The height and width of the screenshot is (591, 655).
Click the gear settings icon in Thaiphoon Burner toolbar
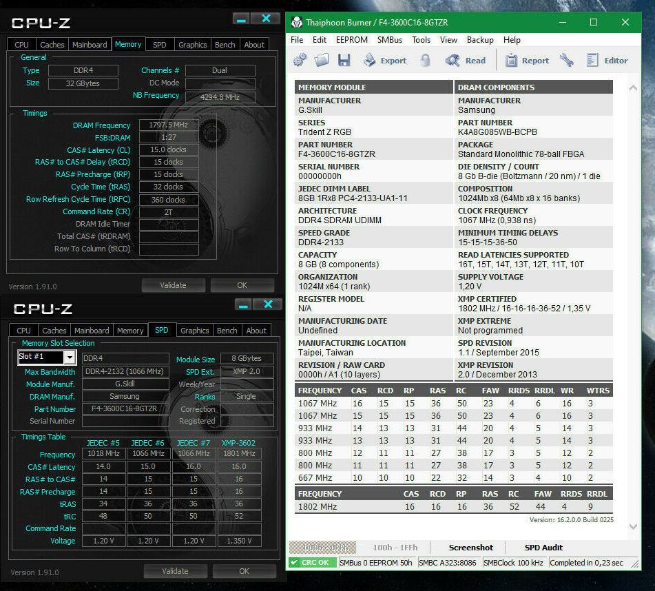pyautogui.click(x=300, y=60)
